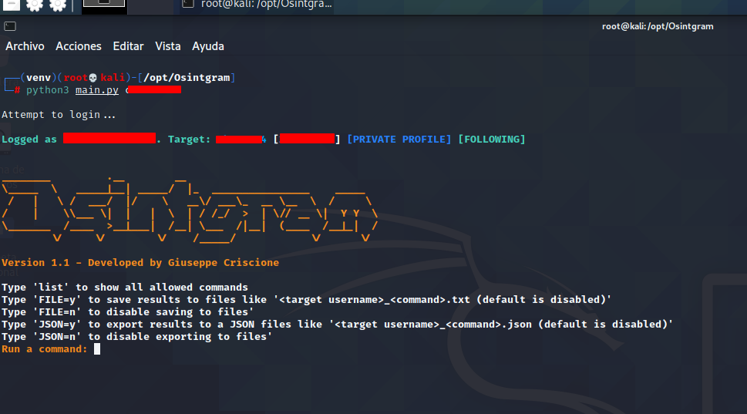Image resolution: width=747 pixels, height=414 pixels.
Task: Click the 'Run a command:' prompt label
Action: (45, 349)
